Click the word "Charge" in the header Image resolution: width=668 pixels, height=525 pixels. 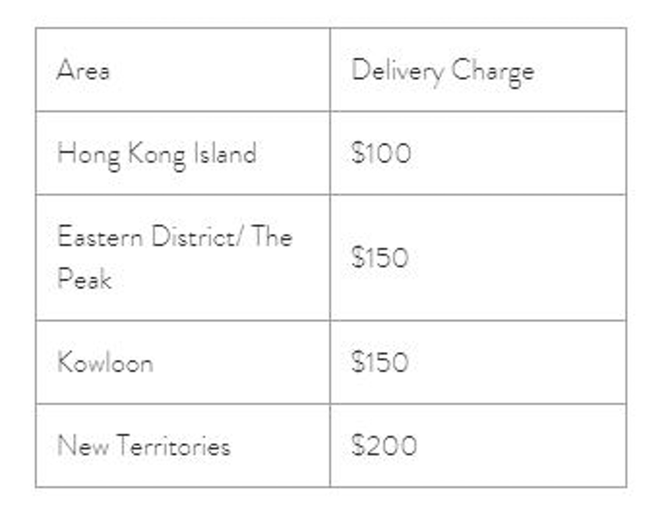click(x=492, y=71)
